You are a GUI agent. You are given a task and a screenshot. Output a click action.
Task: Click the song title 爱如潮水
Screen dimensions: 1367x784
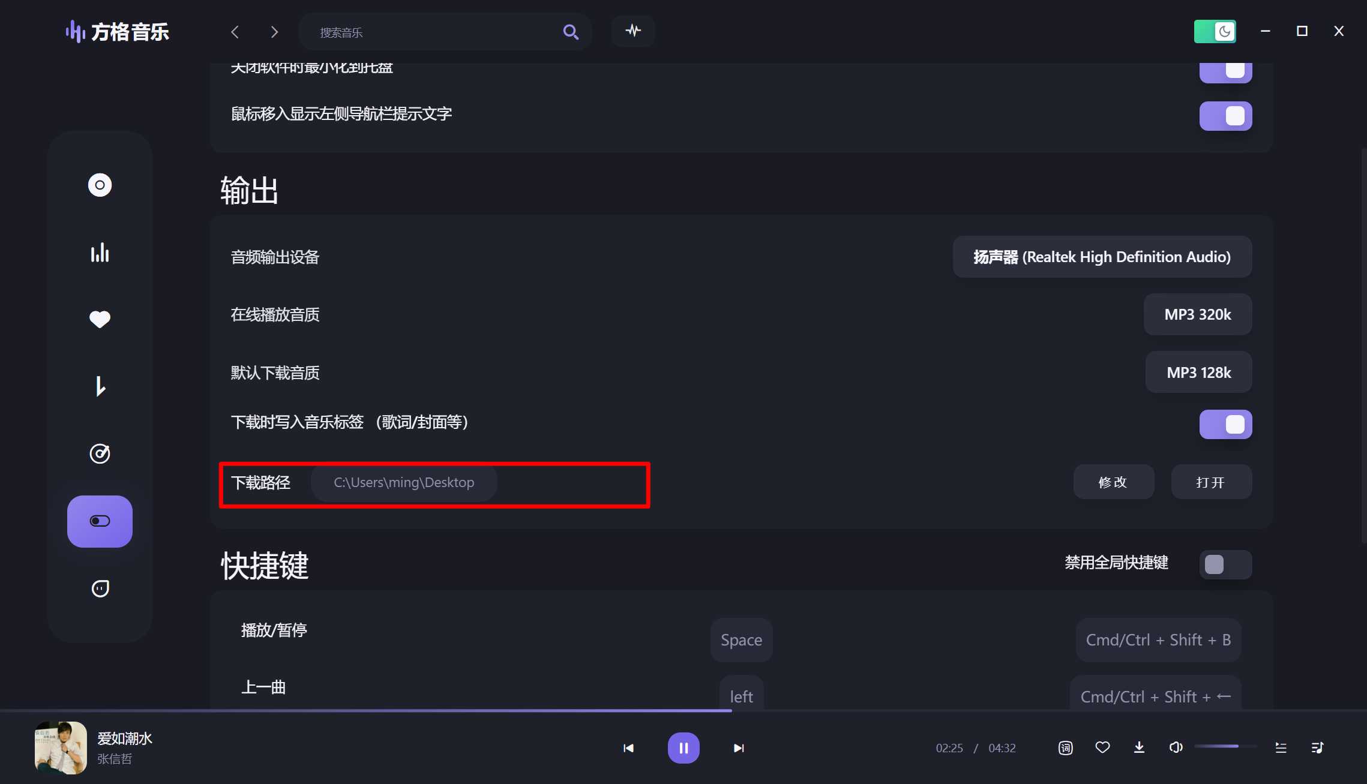[x=125, y=738]
